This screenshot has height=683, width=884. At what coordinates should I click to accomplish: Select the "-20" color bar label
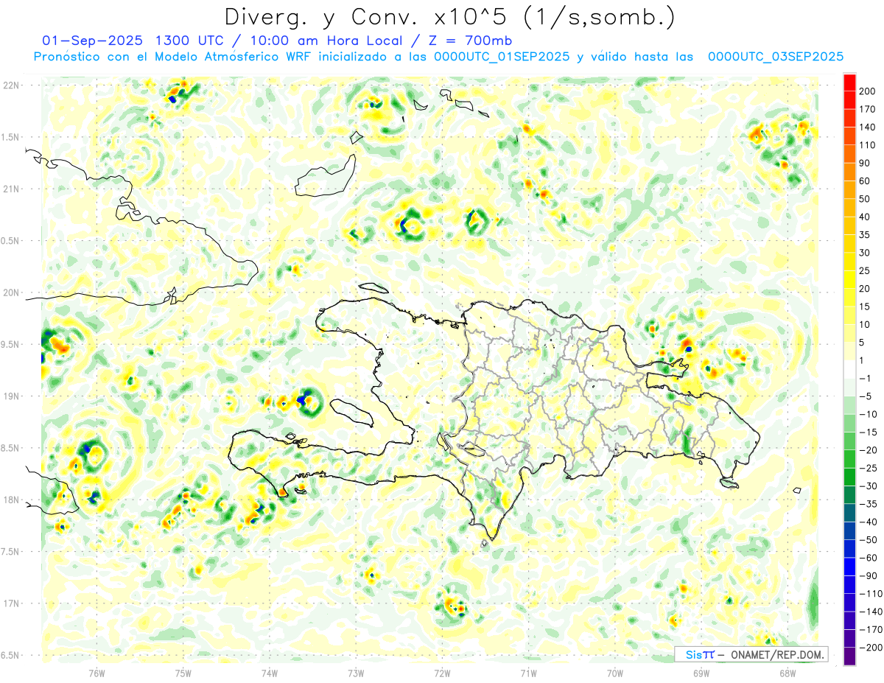point(870,451)
